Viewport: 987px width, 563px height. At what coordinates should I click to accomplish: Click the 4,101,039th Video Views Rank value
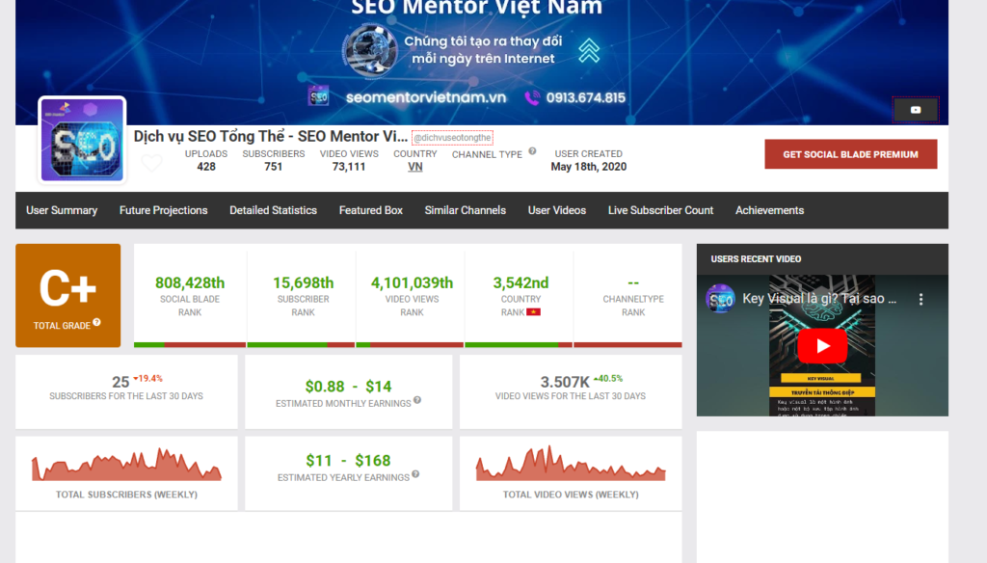pos(413,282)
